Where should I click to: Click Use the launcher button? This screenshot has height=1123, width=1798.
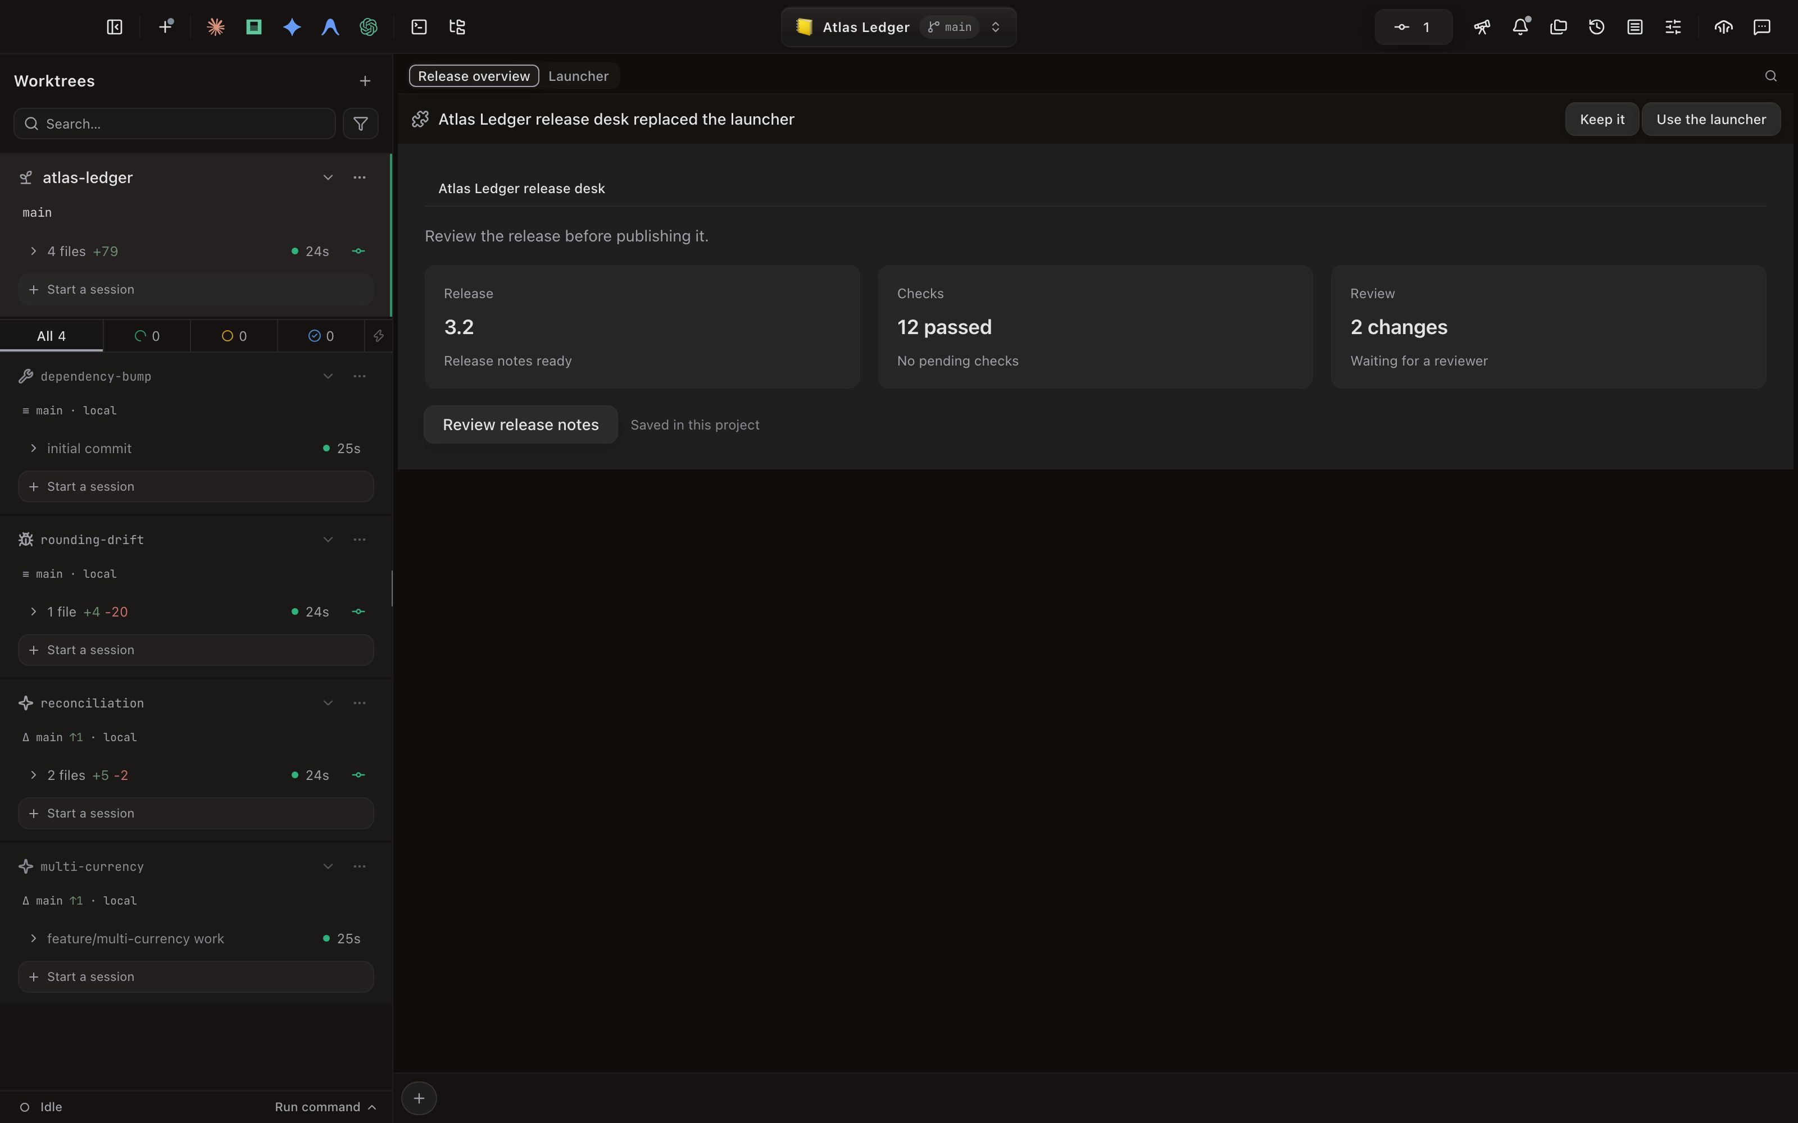(1710, 120)
